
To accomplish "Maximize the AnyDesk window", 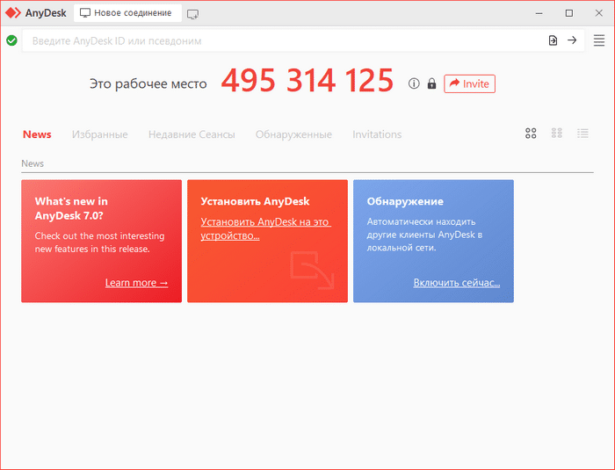I will 569,13.
